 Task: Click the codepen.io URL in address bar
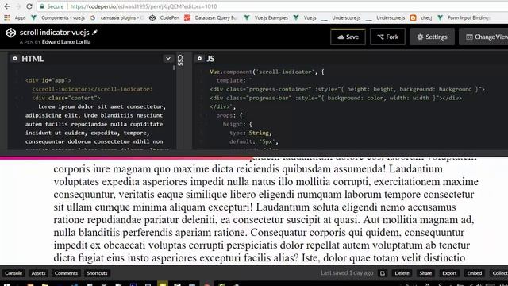[144, 6]
